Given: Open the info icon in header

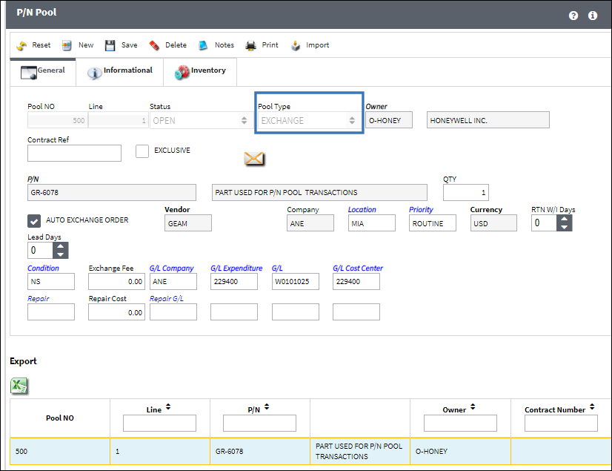Looking at the screenshot, I should (x=593, y=16).
